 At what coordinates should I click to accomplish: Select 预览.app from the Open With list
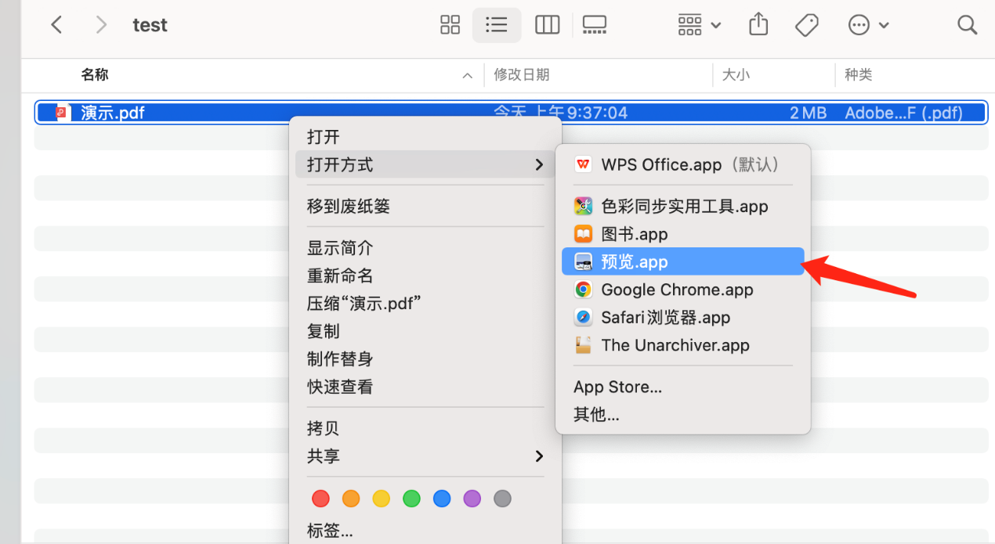(635, 261)
